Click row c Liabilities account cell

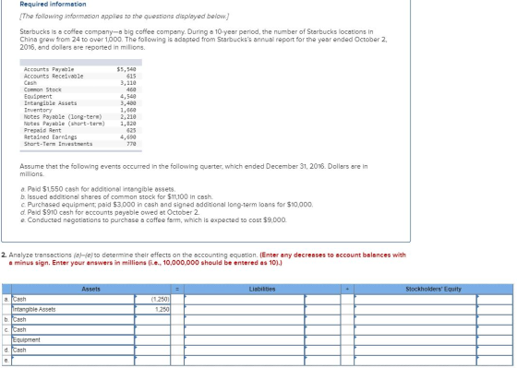(245, 330)
